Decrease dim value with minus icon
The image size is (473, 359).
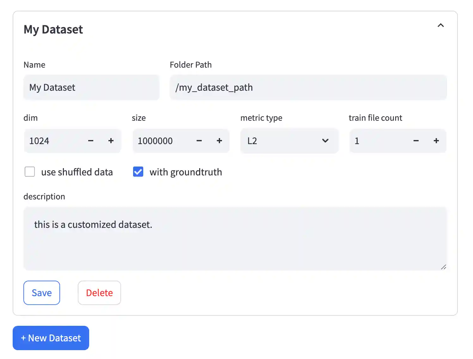pyautogui.click(x=91, y=141)
